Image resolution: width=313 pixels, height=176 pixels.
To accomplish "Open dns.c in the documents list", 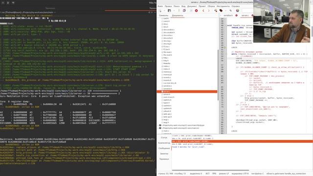I will coord(166,24).
